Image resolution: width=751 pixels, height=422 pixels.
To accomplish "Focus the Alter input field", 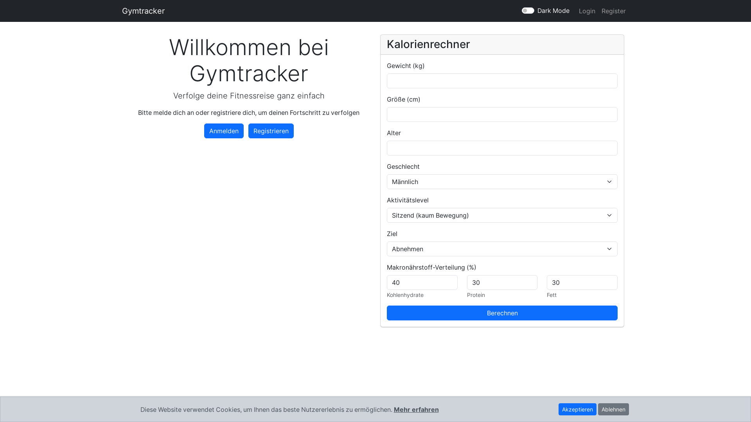I will 502,148.
